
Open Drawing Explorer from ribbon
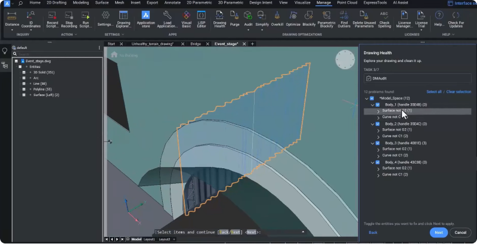pos(123,17)
